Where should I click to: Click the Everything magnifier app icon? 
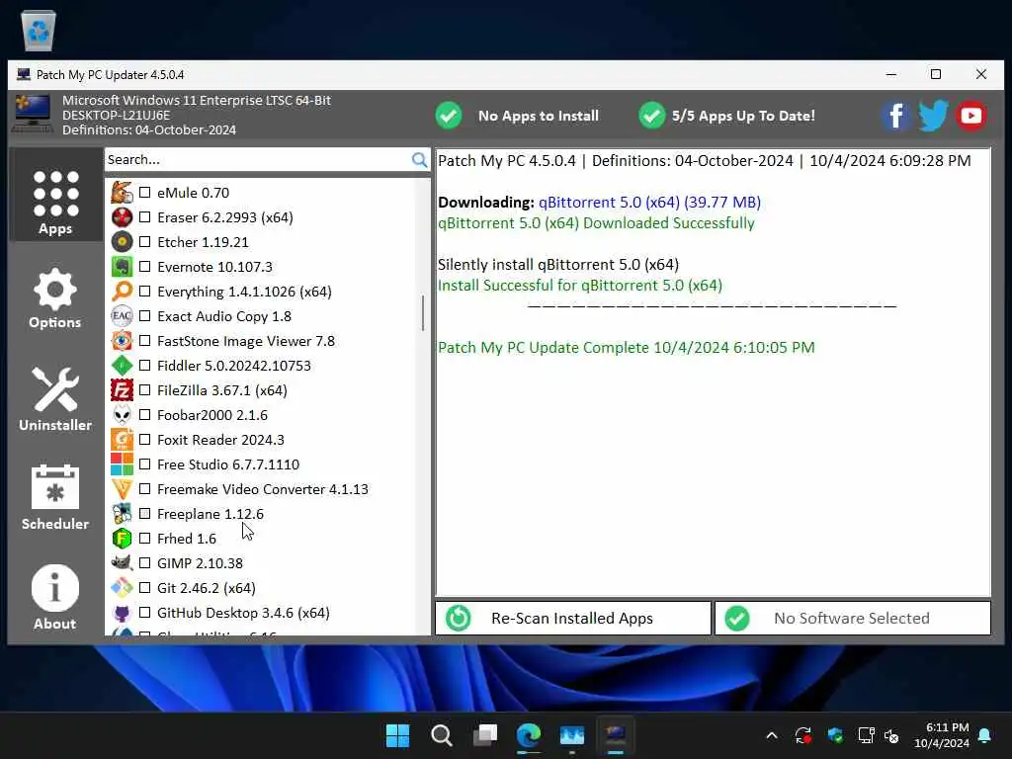122,292
